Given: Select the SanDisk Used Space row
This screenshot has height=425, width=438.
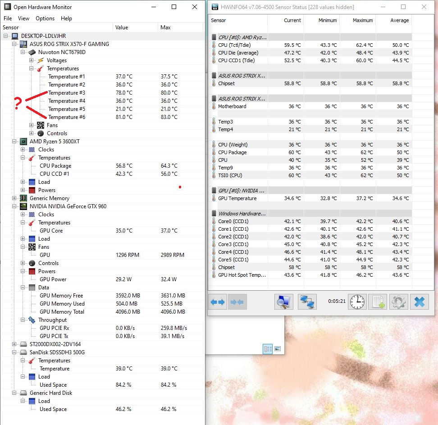Looking at the screenshot, I should click(x=103, y=385).
